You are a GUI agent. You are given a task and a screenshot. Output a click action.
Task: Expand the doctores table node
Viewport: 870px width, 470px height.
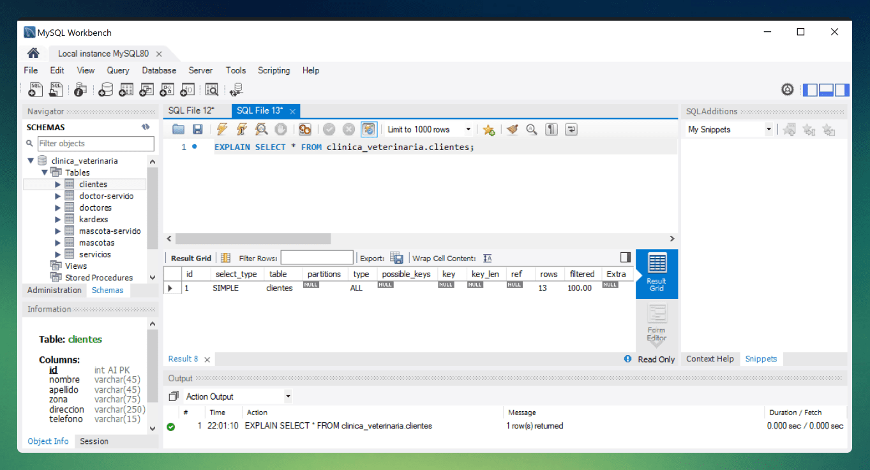tap(58, 208)
